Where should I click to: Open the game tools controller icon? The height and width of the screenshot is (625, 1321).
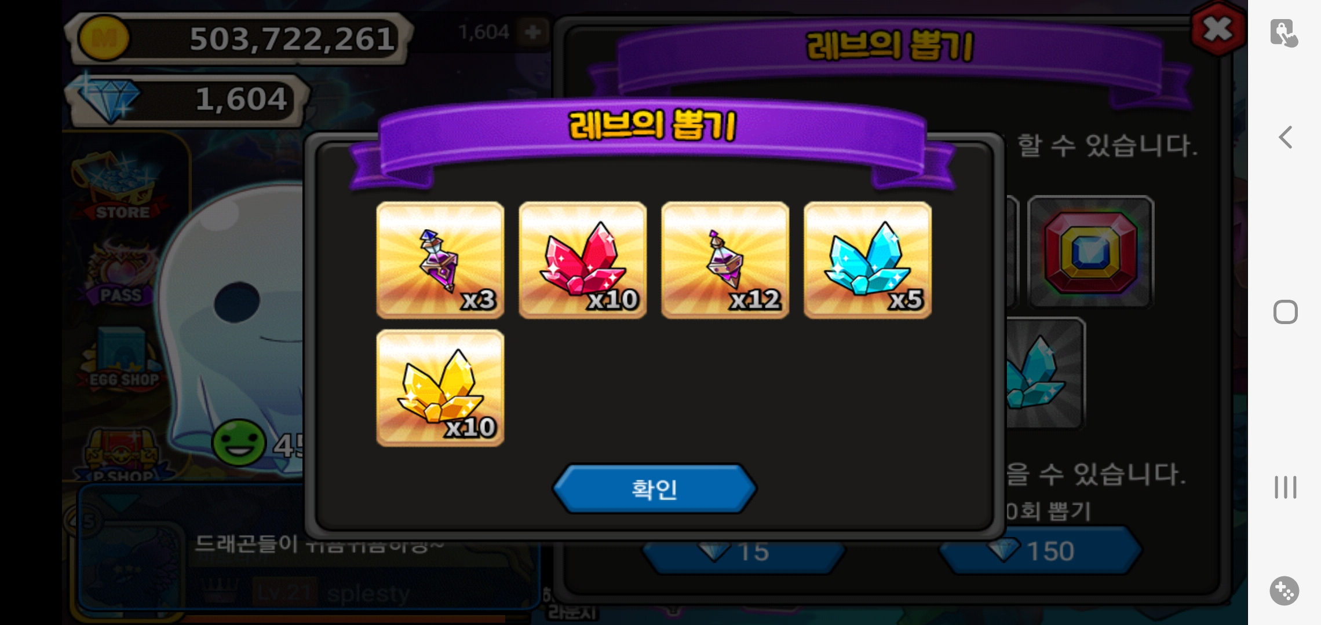(1284, 591)
